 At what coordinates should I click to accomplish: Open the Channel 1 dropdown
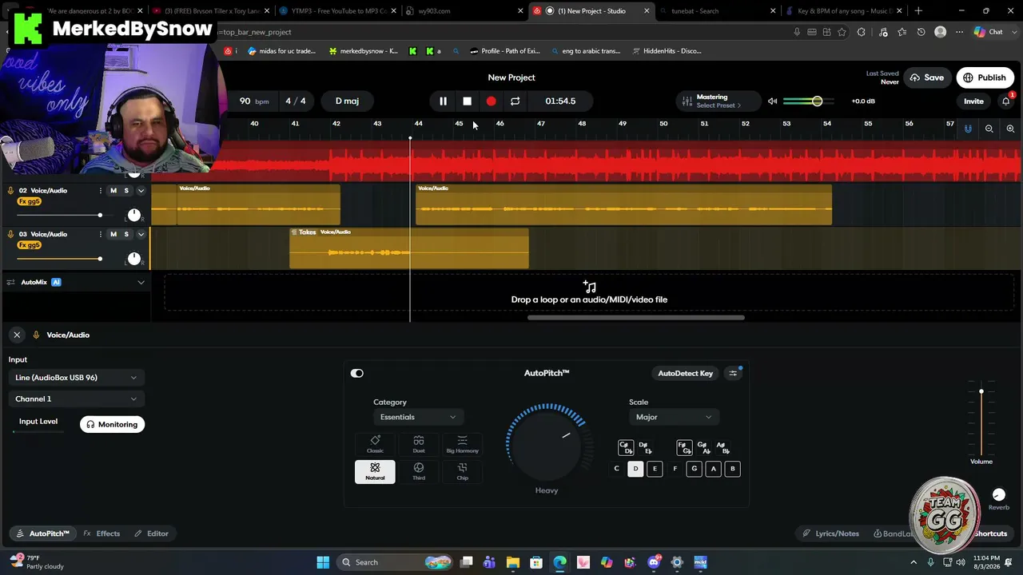[76, 399]
